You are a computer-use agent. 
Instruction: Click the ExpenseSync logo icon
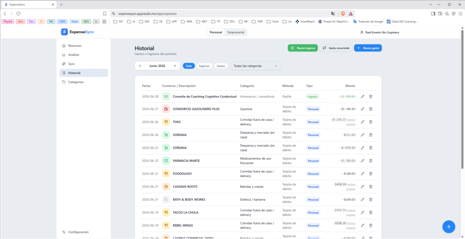click(x=64, y=32)
